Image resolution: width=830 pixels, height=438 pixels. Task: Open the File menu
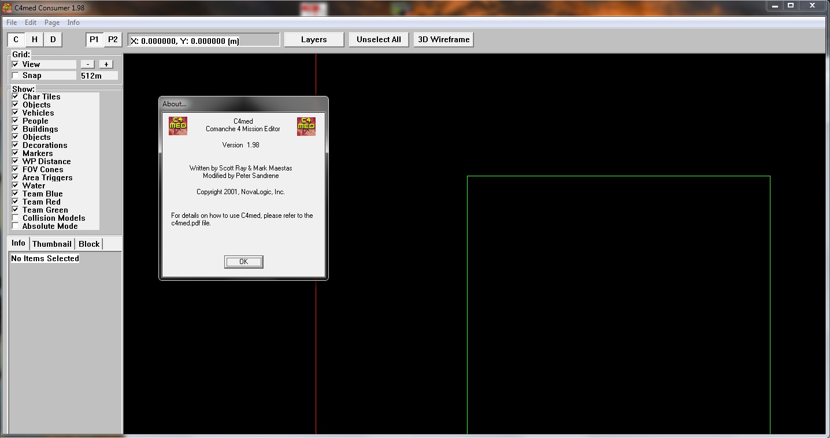[x=12, y=23]
